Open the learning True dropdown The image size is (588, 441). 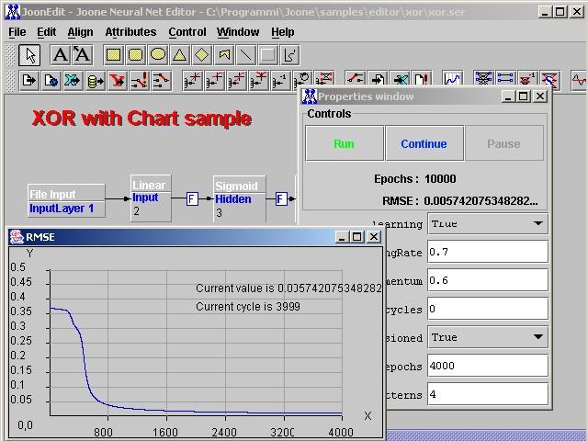488,224
